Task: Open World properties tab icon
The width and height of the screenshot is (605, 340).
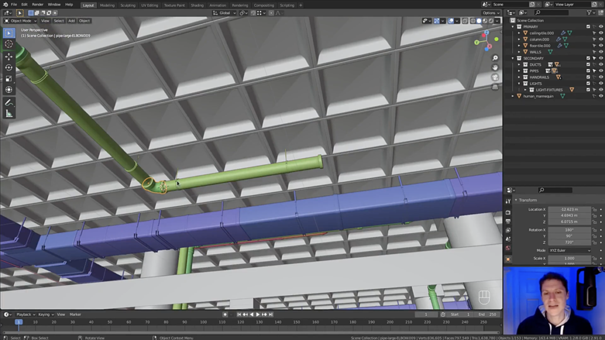Action: point(508,248)
